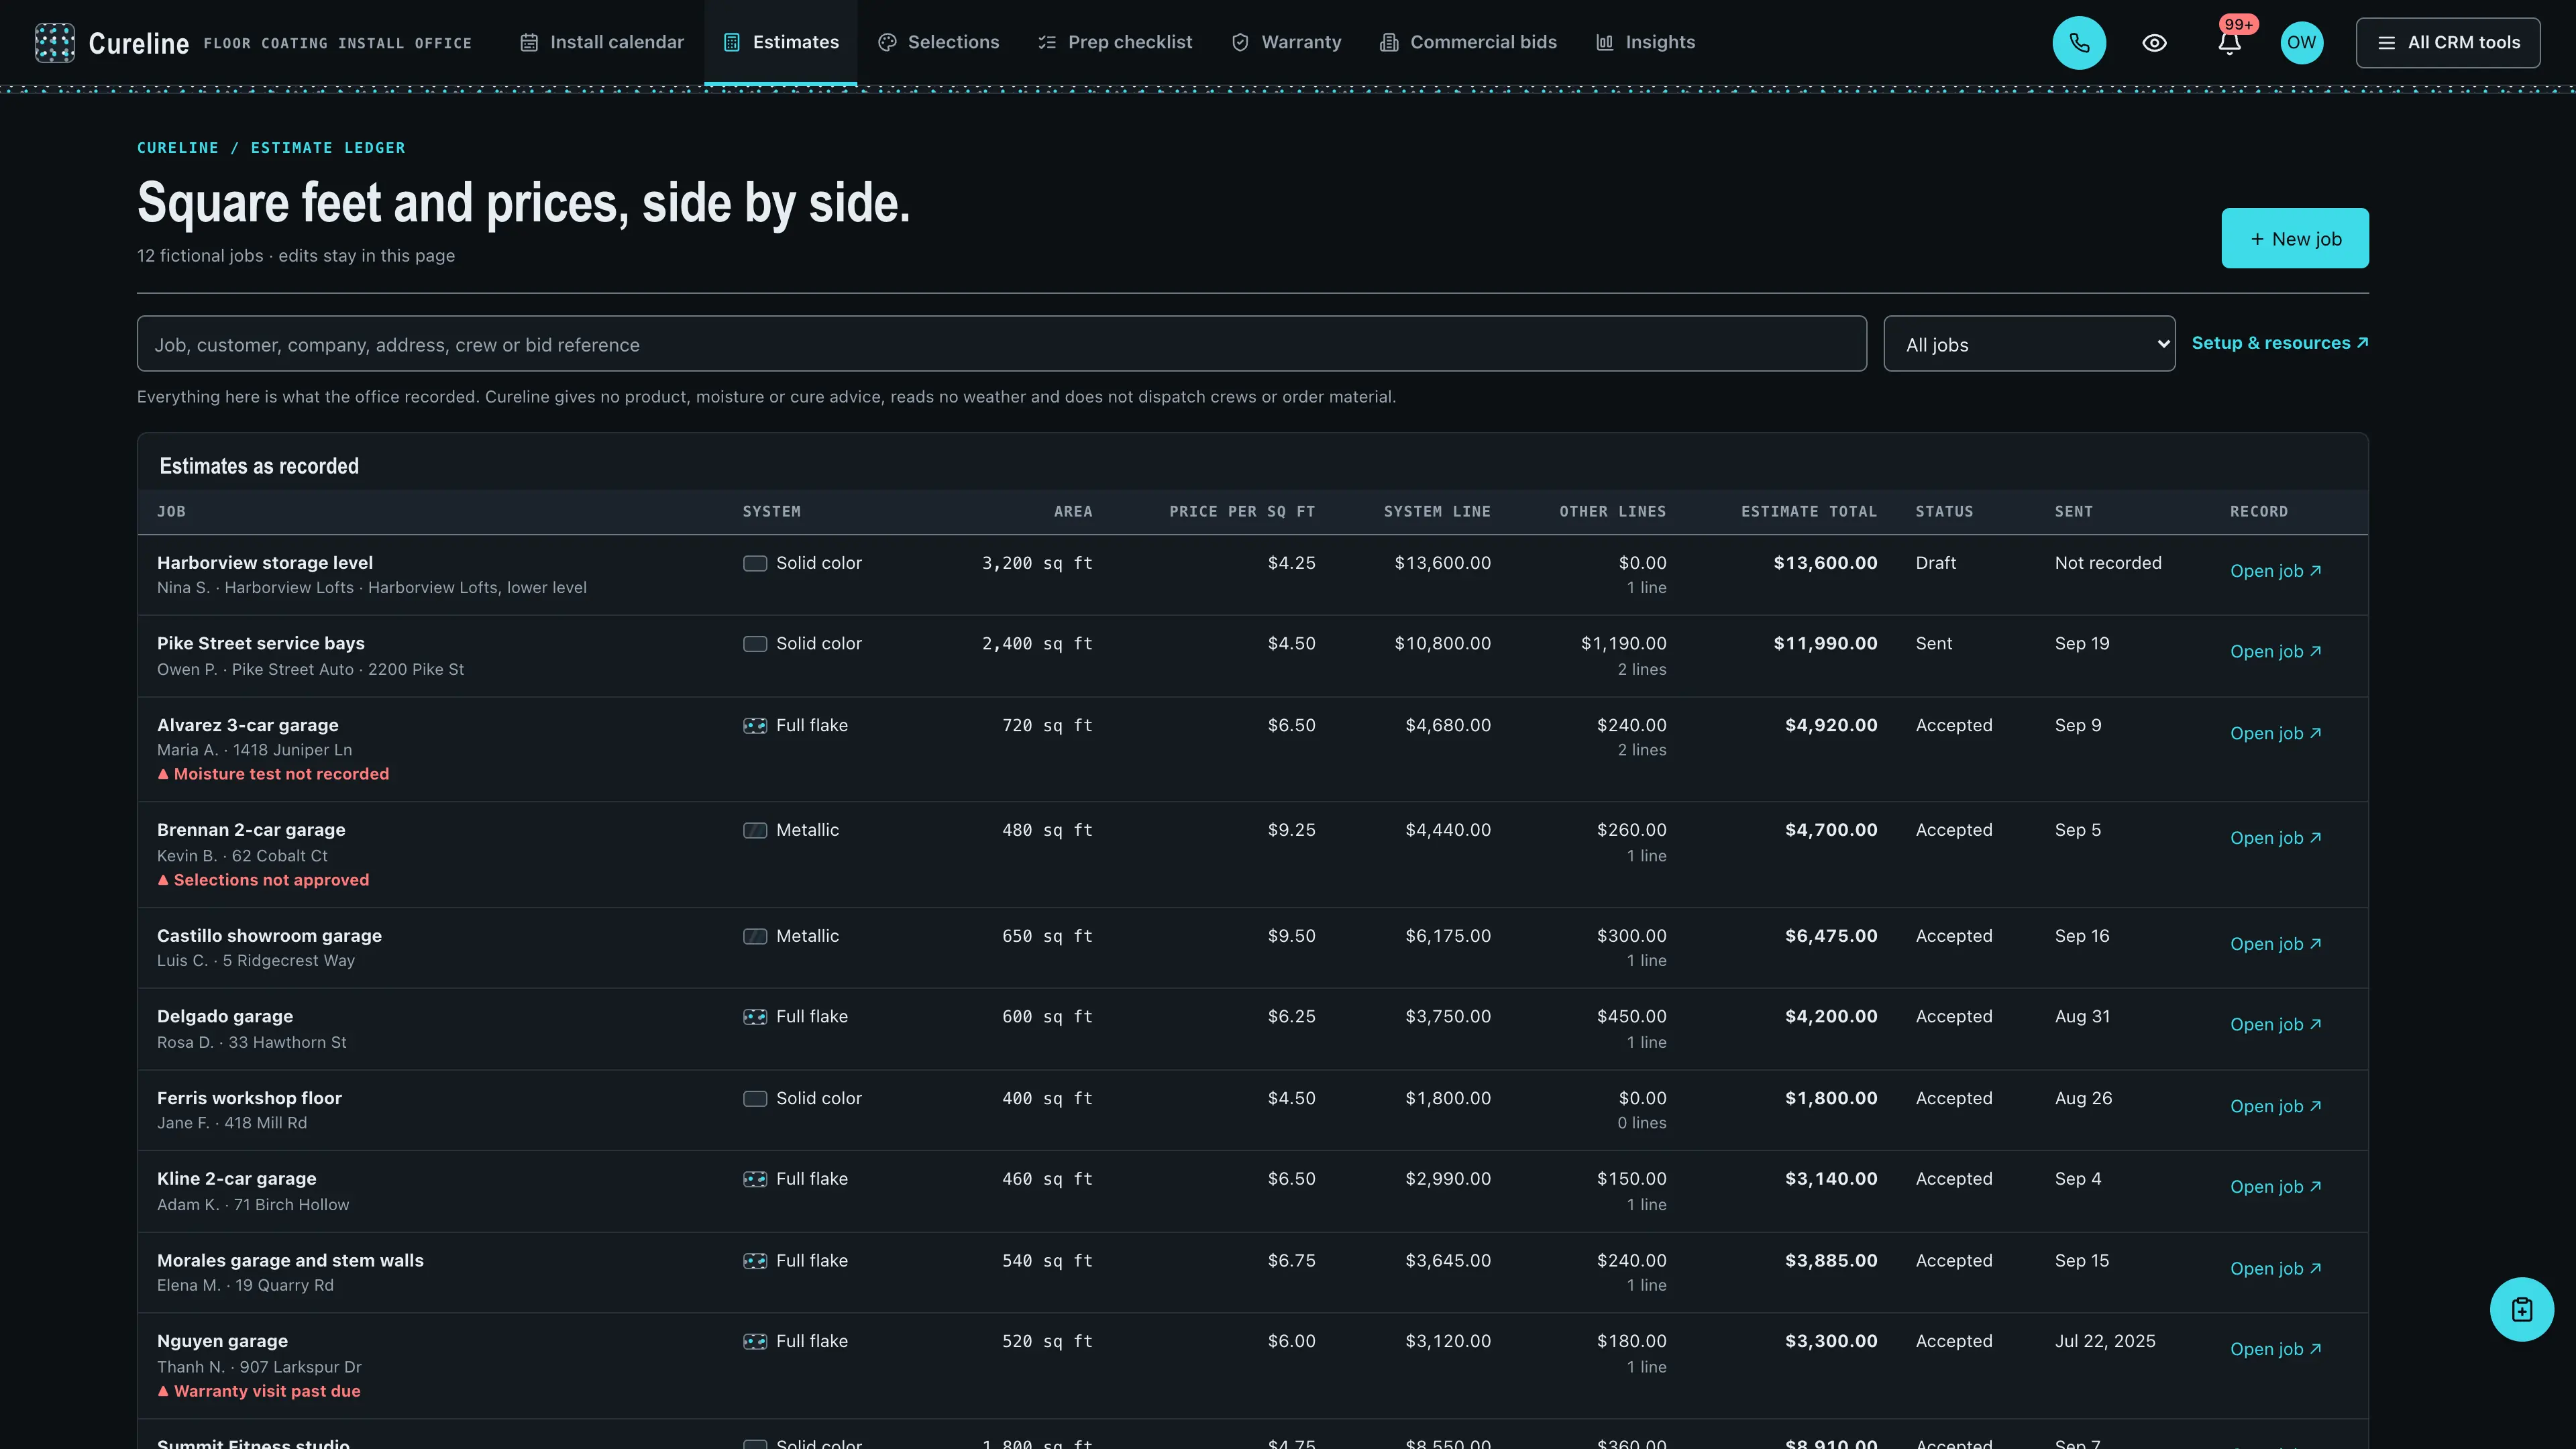This screenshot has height=1449, width=2576.
Task: Click Metallic swatch icon in Castillo row
Action: tap(755, 936)
